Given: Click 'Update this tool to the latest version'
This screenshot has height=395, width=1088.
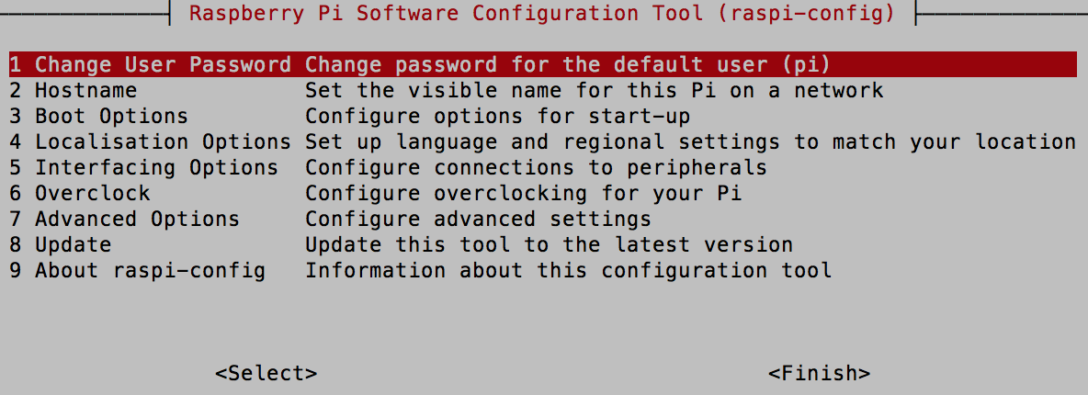Looking at the screenshot, I should point(549,244).
